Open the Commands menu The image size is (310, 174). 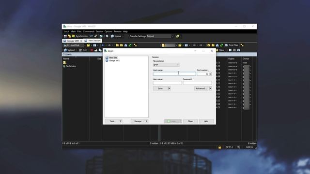[x=89, y=31]
